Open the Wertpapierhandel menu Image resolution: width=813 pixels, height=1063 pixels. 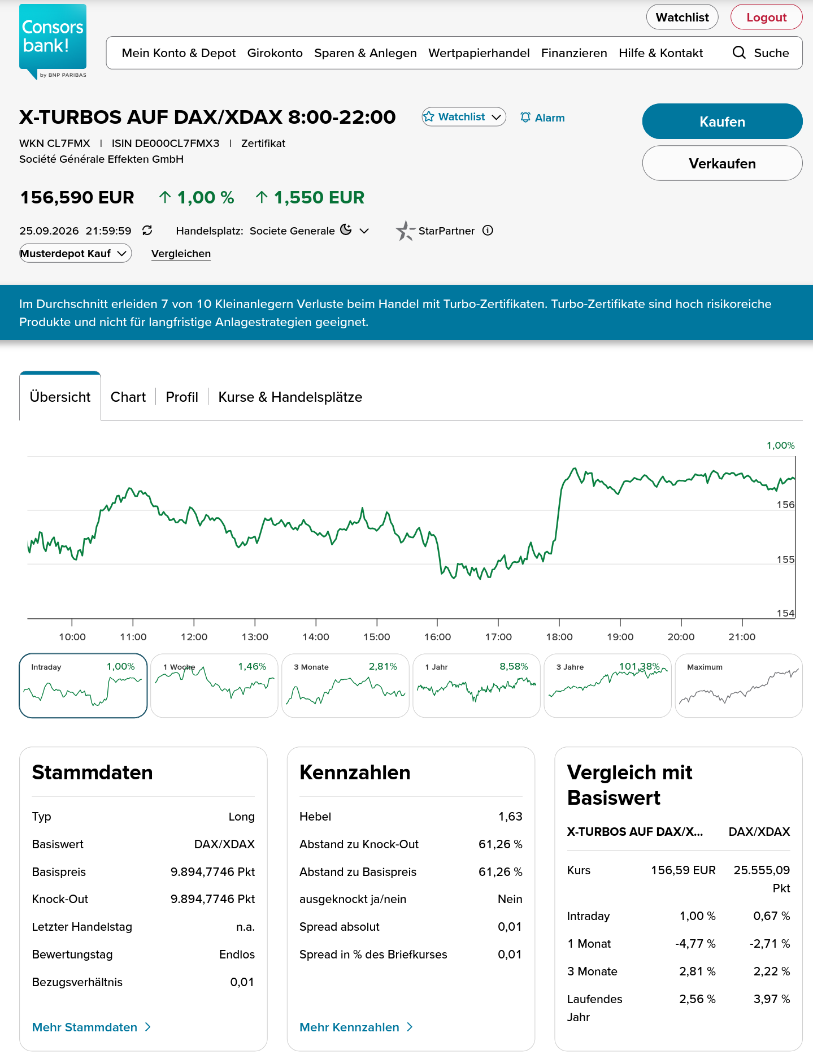(479, 53)
